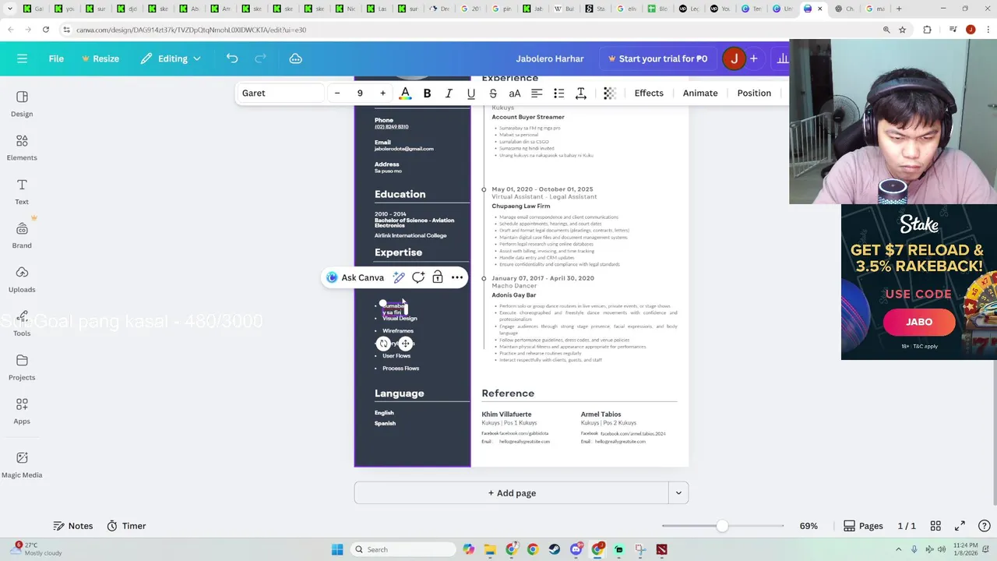Open the help question mark icon
997x561 pixels.
[x=984, y=526]
